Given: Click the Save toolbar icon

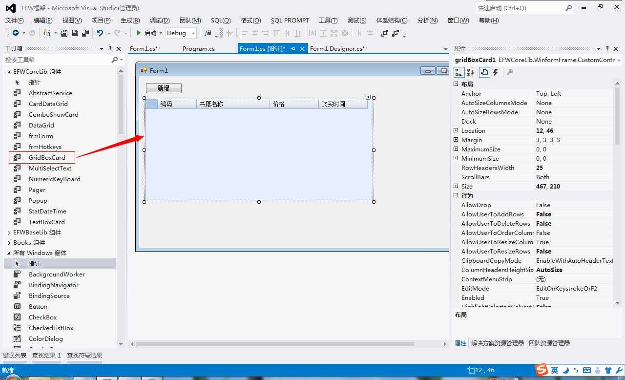Looking at the screenshot, I should [x=75, y=33].
